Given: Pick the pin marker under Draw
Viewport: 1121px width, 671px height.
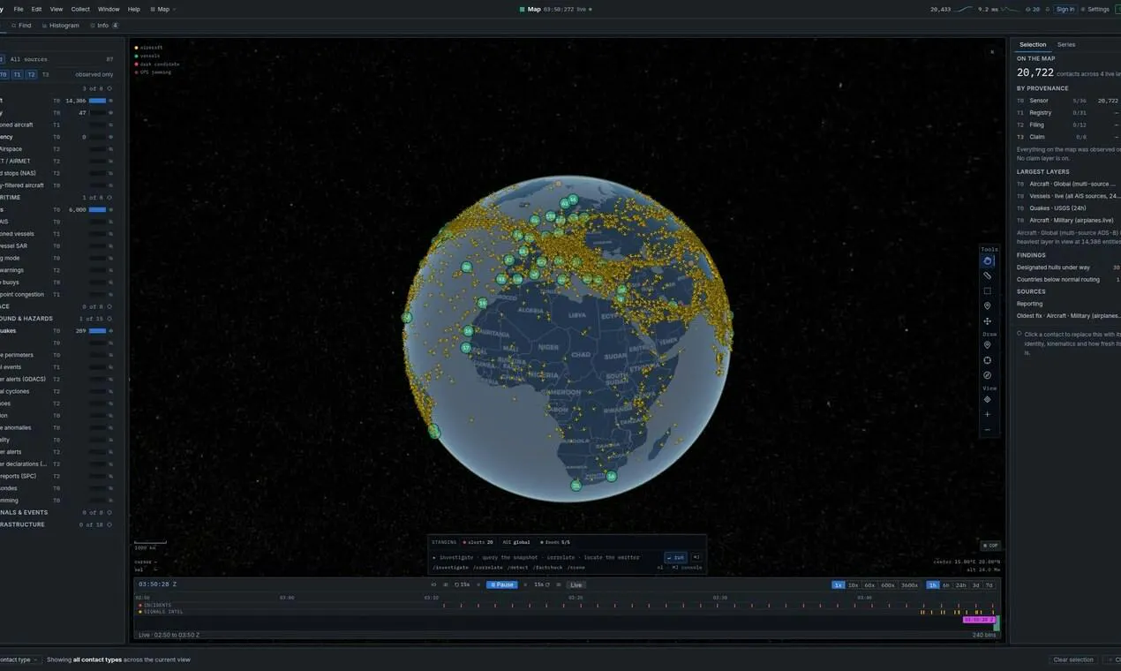Looking at the screenshot, I should click(988, 345).
